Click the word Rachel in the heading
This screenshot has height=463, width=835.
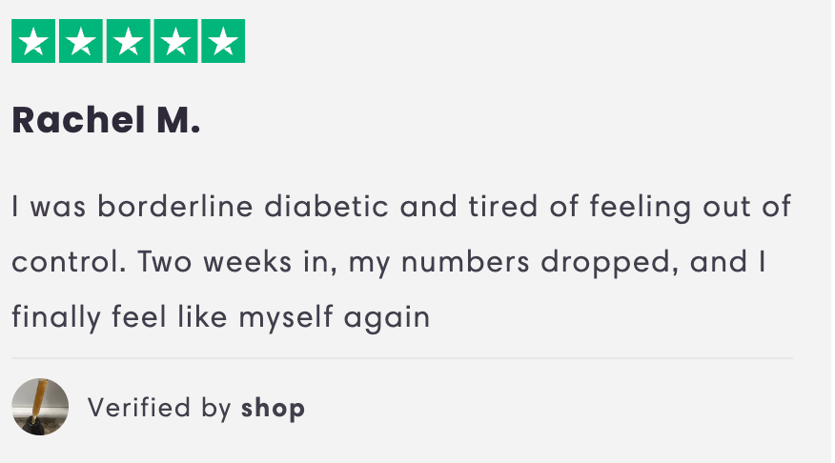coord(78,120)
